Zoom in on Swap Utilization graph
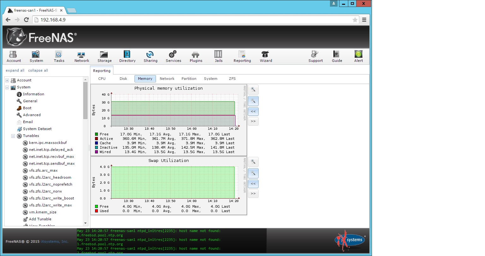This screenshot has height=256, width=485. (x=253, y=162)
